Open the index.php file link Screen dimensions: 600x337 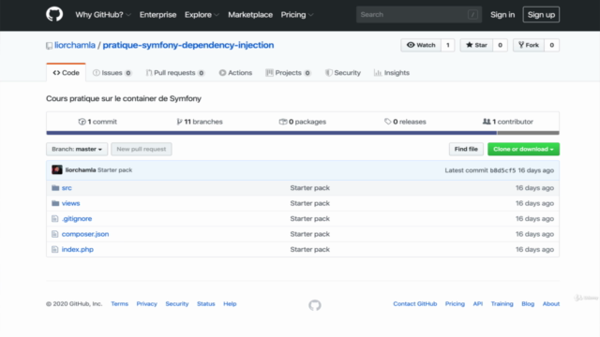point(78,249)
